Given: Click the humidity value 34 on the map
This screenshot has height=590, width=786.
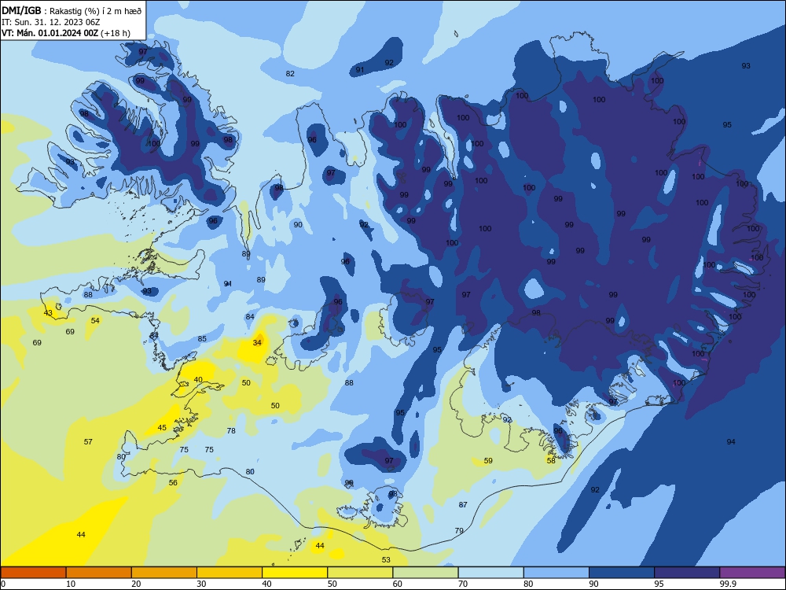Looking at the screenshot, I should click(257, 343).
